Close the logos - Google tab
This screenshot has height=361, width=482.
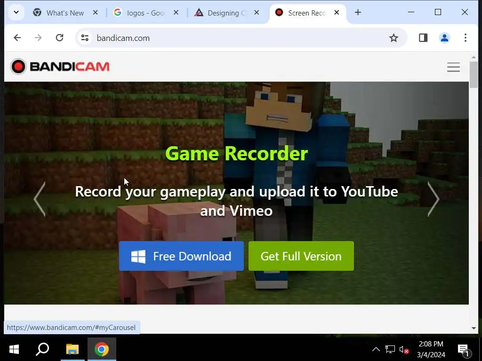point(176,13)
